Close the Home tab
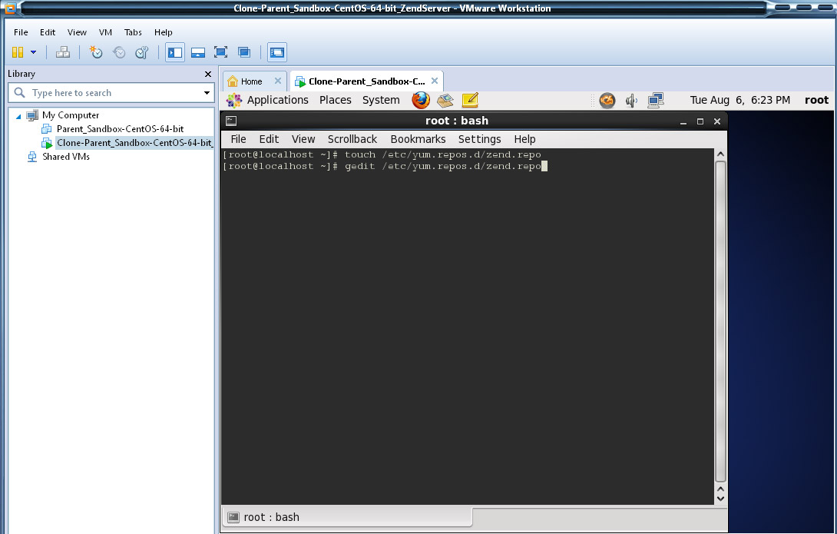Screen dimensions: 837x534 277,81
